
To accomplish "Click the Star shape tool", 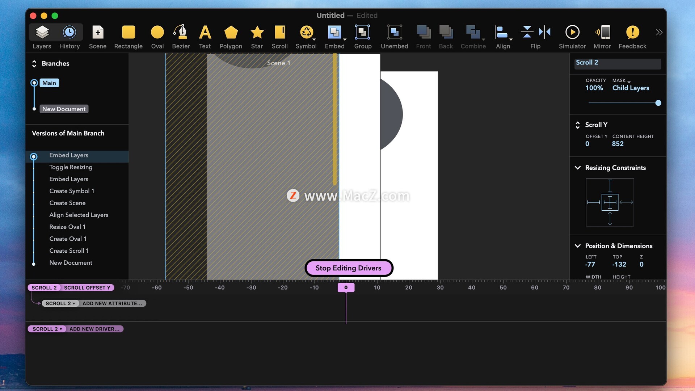I will click(257, 36).
